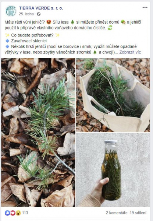Click the heart-eyes emoji in post text
Screen dimensions: 153x221
pos(49,22)
